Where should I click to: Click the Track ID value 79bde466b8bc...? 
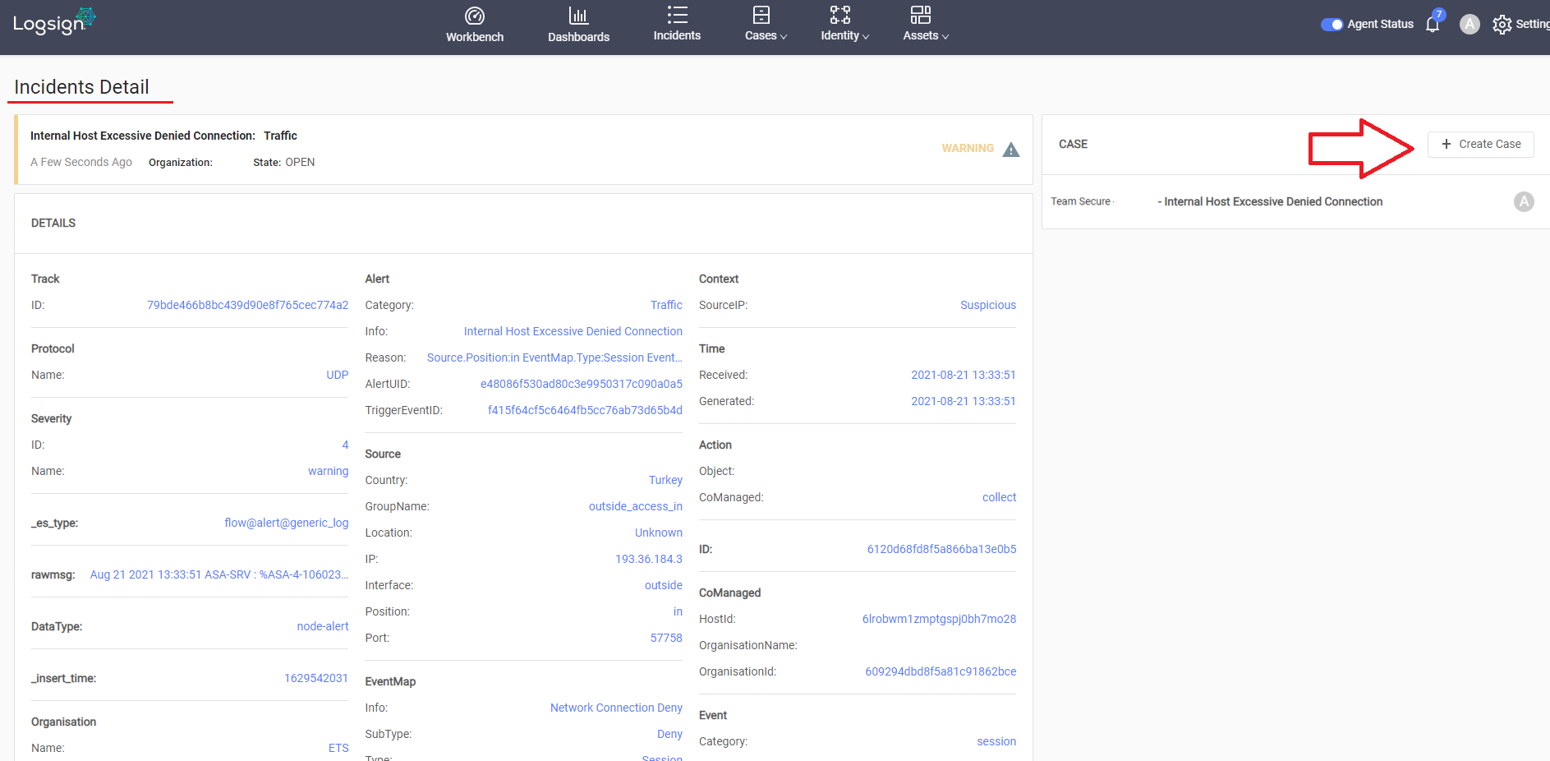(247, 305)
